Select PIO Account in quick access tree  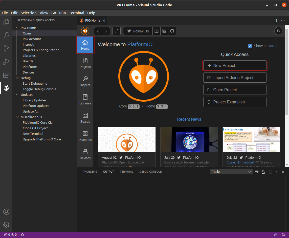point(32,39)
